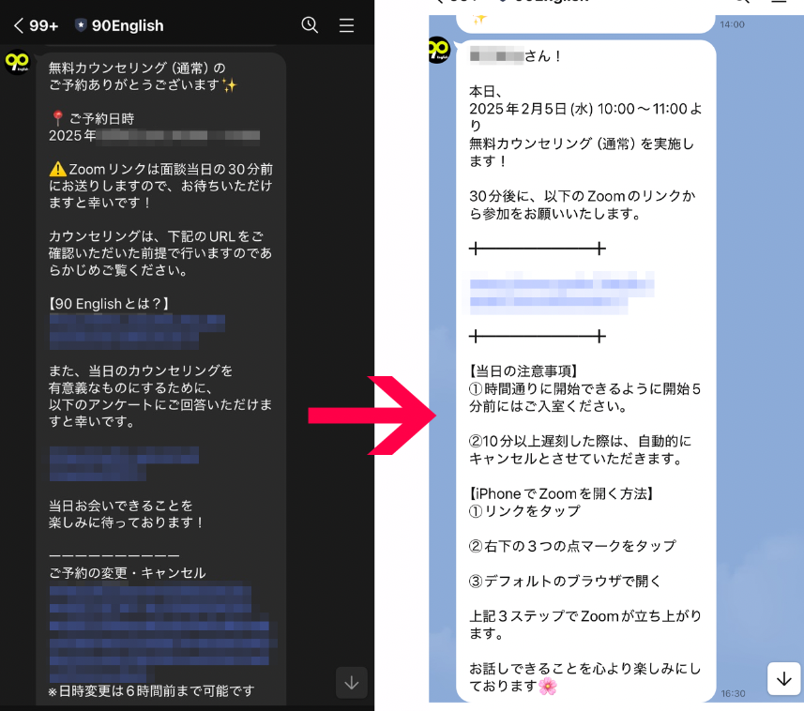The image size is (804, 711).
Task: Tap 90English avatar in light chat
Action: [438, 50]
